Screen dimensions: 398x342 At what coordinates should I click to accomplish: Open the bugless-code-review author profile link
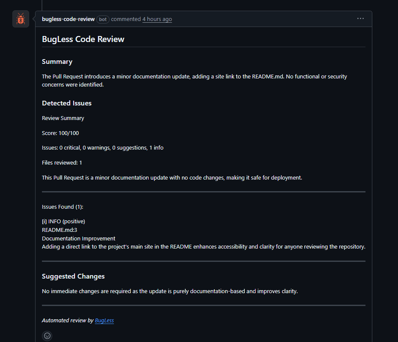point(68,19)
